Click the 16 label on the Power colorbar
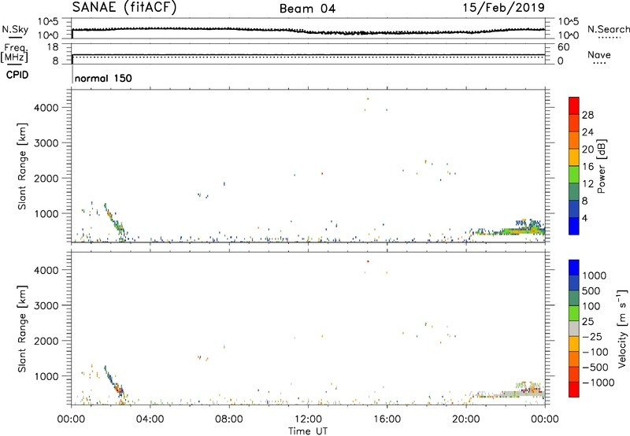 (587, 166)
